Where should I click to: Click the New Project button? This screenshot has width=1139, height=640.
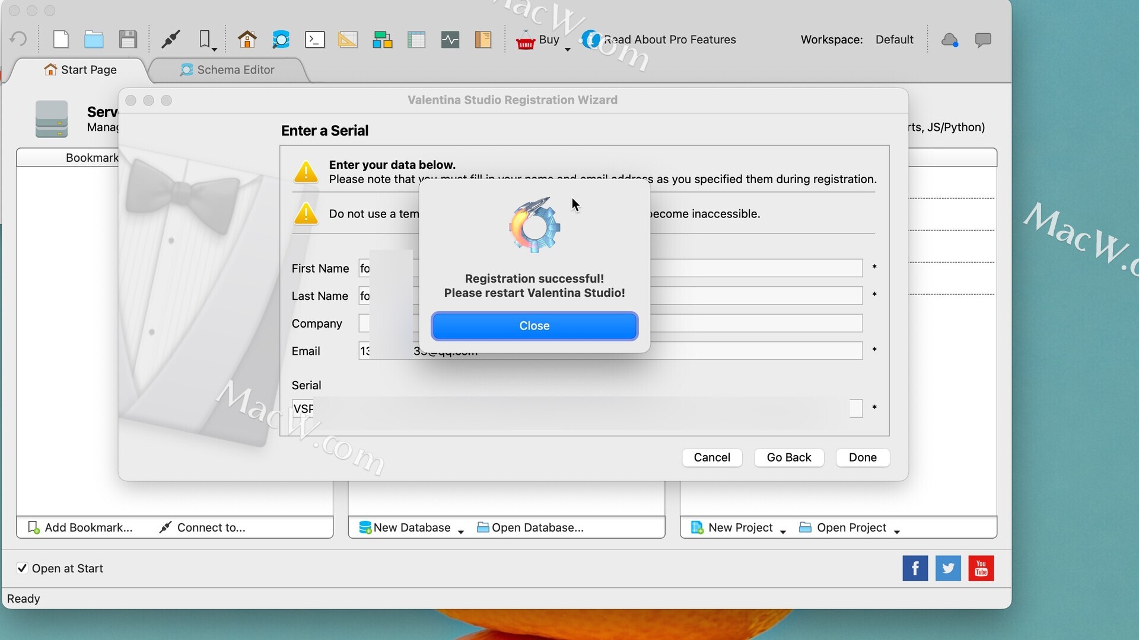[x=732, y=527]
